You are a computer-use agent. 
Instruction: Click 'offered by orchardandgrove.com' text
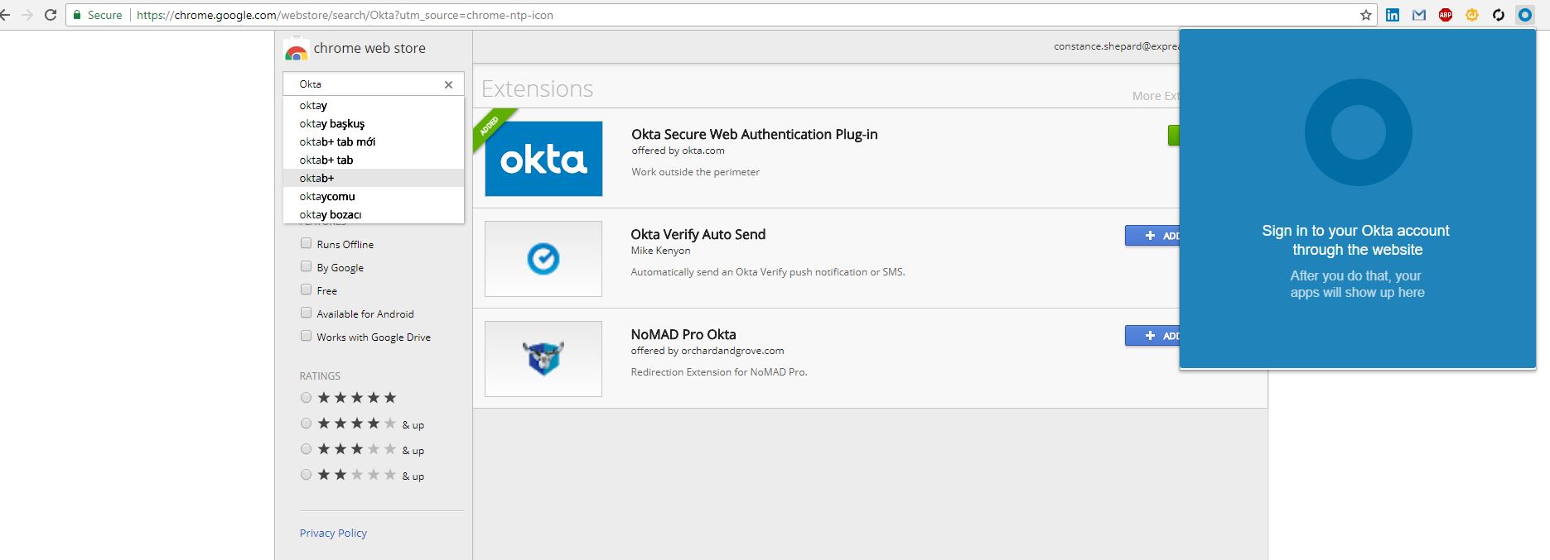707,351
